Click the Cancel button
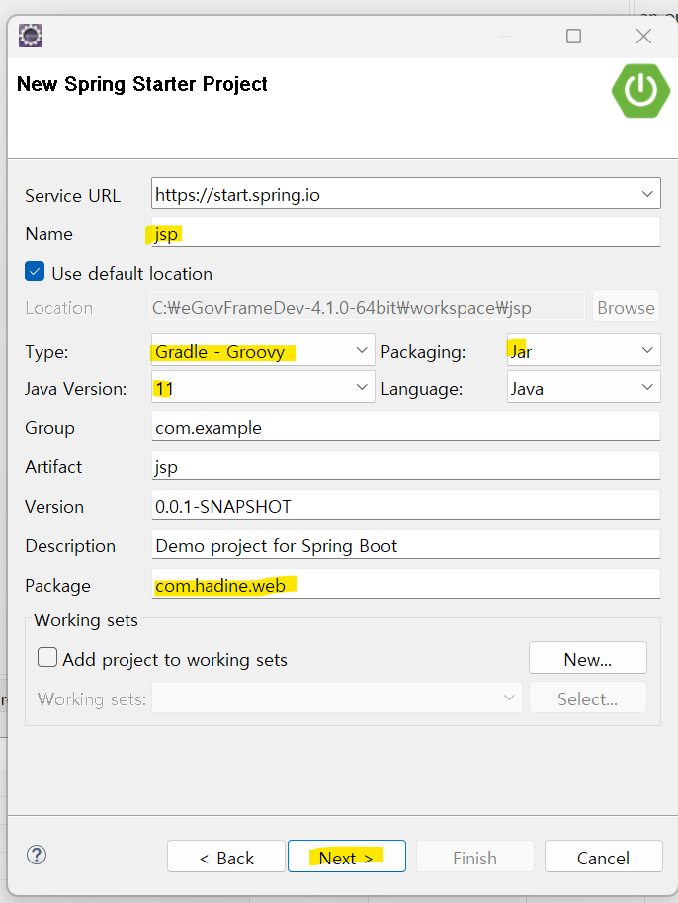Screen dimensions: 678x903 pos(603,857)
